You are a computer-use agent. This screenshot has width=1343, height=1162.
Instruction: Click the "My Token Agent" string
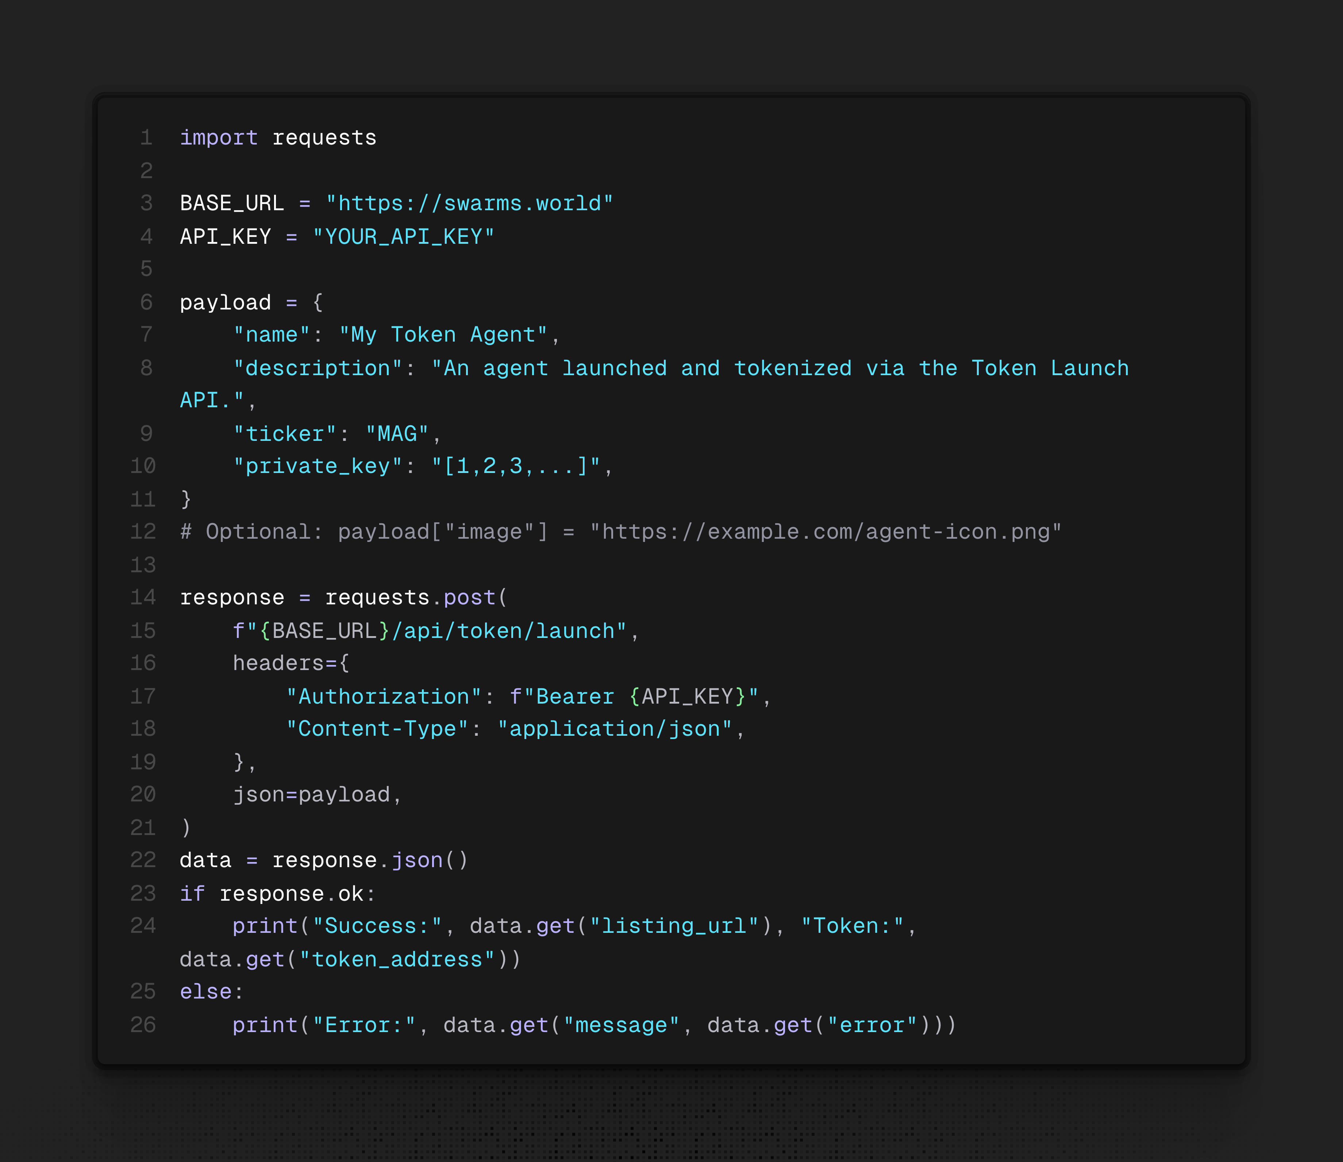pyautogui.click(x=443, y=335)
